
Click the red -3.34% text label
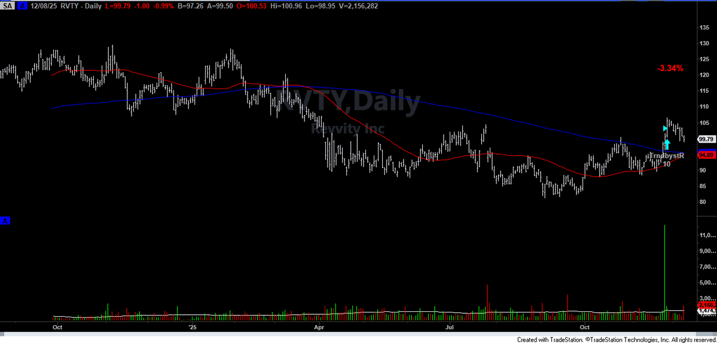point(670,69)
